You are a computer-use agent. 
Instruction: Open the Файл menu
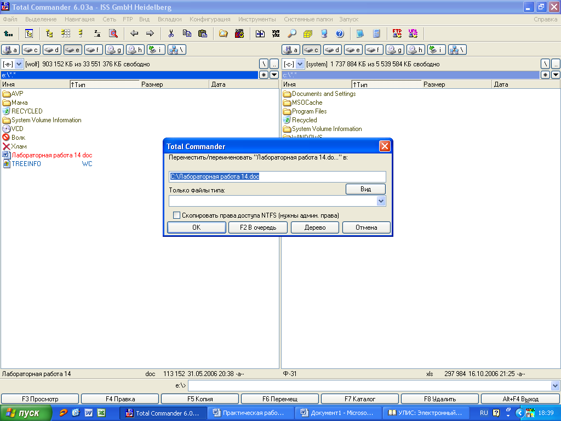10,19
